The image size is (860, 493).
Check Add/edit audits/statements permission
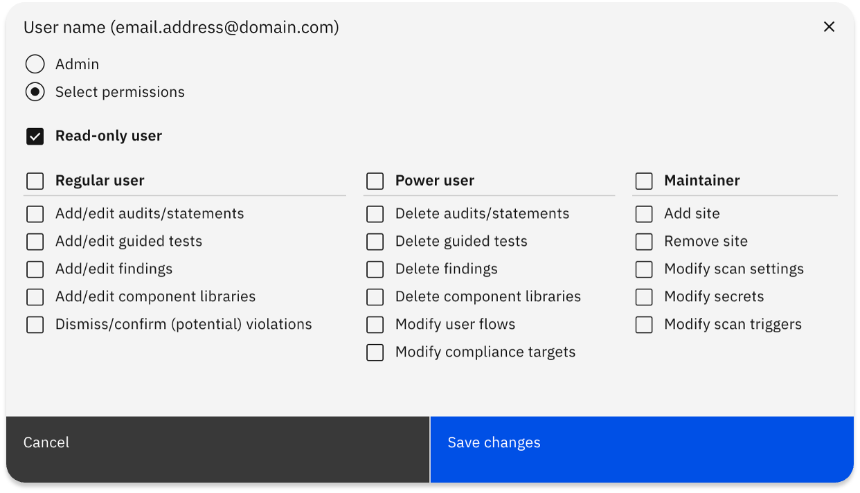35,214
